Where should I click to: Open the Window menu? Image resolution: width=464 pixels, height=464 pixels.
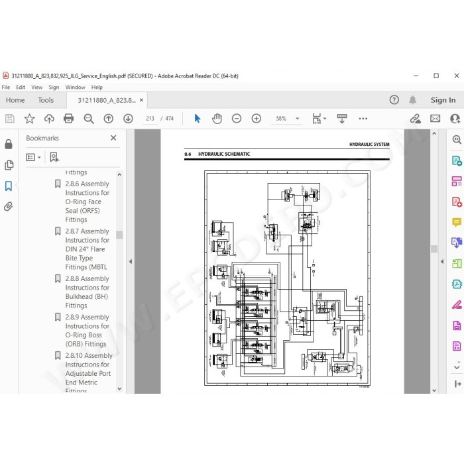75,87
